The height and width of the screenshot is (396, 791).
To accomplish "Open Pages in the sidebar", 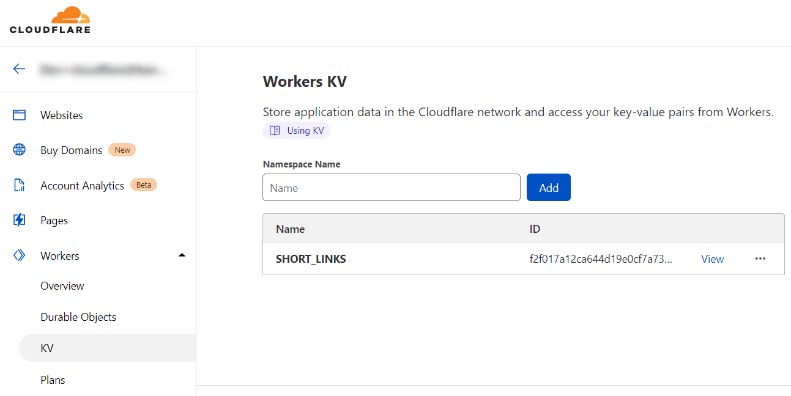I will [54, 221].
